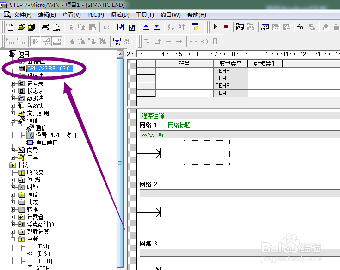Select CPU 222 REL 02.01 item

coord(49,69)
